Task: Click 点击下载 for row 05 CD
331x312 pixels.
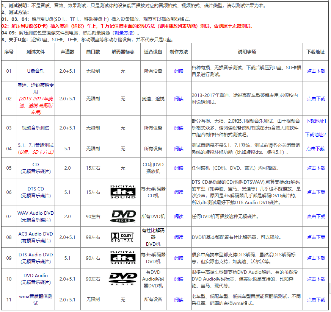Action: click(316, 168)
